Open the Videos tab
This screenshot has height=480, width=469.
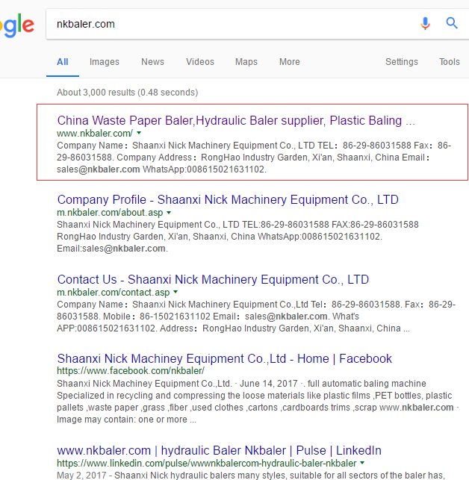200,62
